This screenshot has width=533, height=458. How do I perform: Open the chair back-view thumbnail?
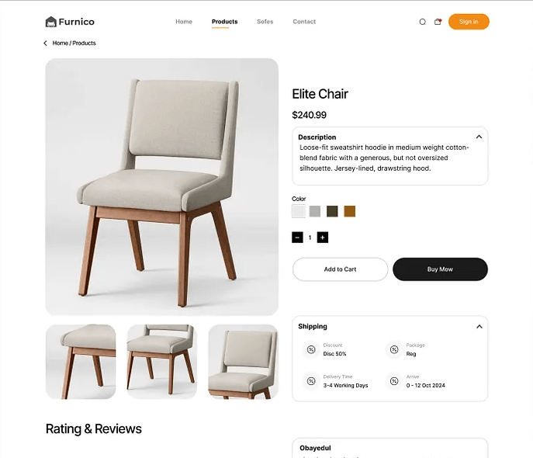tap(244, 362)
